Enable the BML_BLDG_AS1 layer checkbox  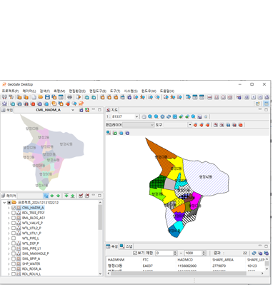(14, 218)
